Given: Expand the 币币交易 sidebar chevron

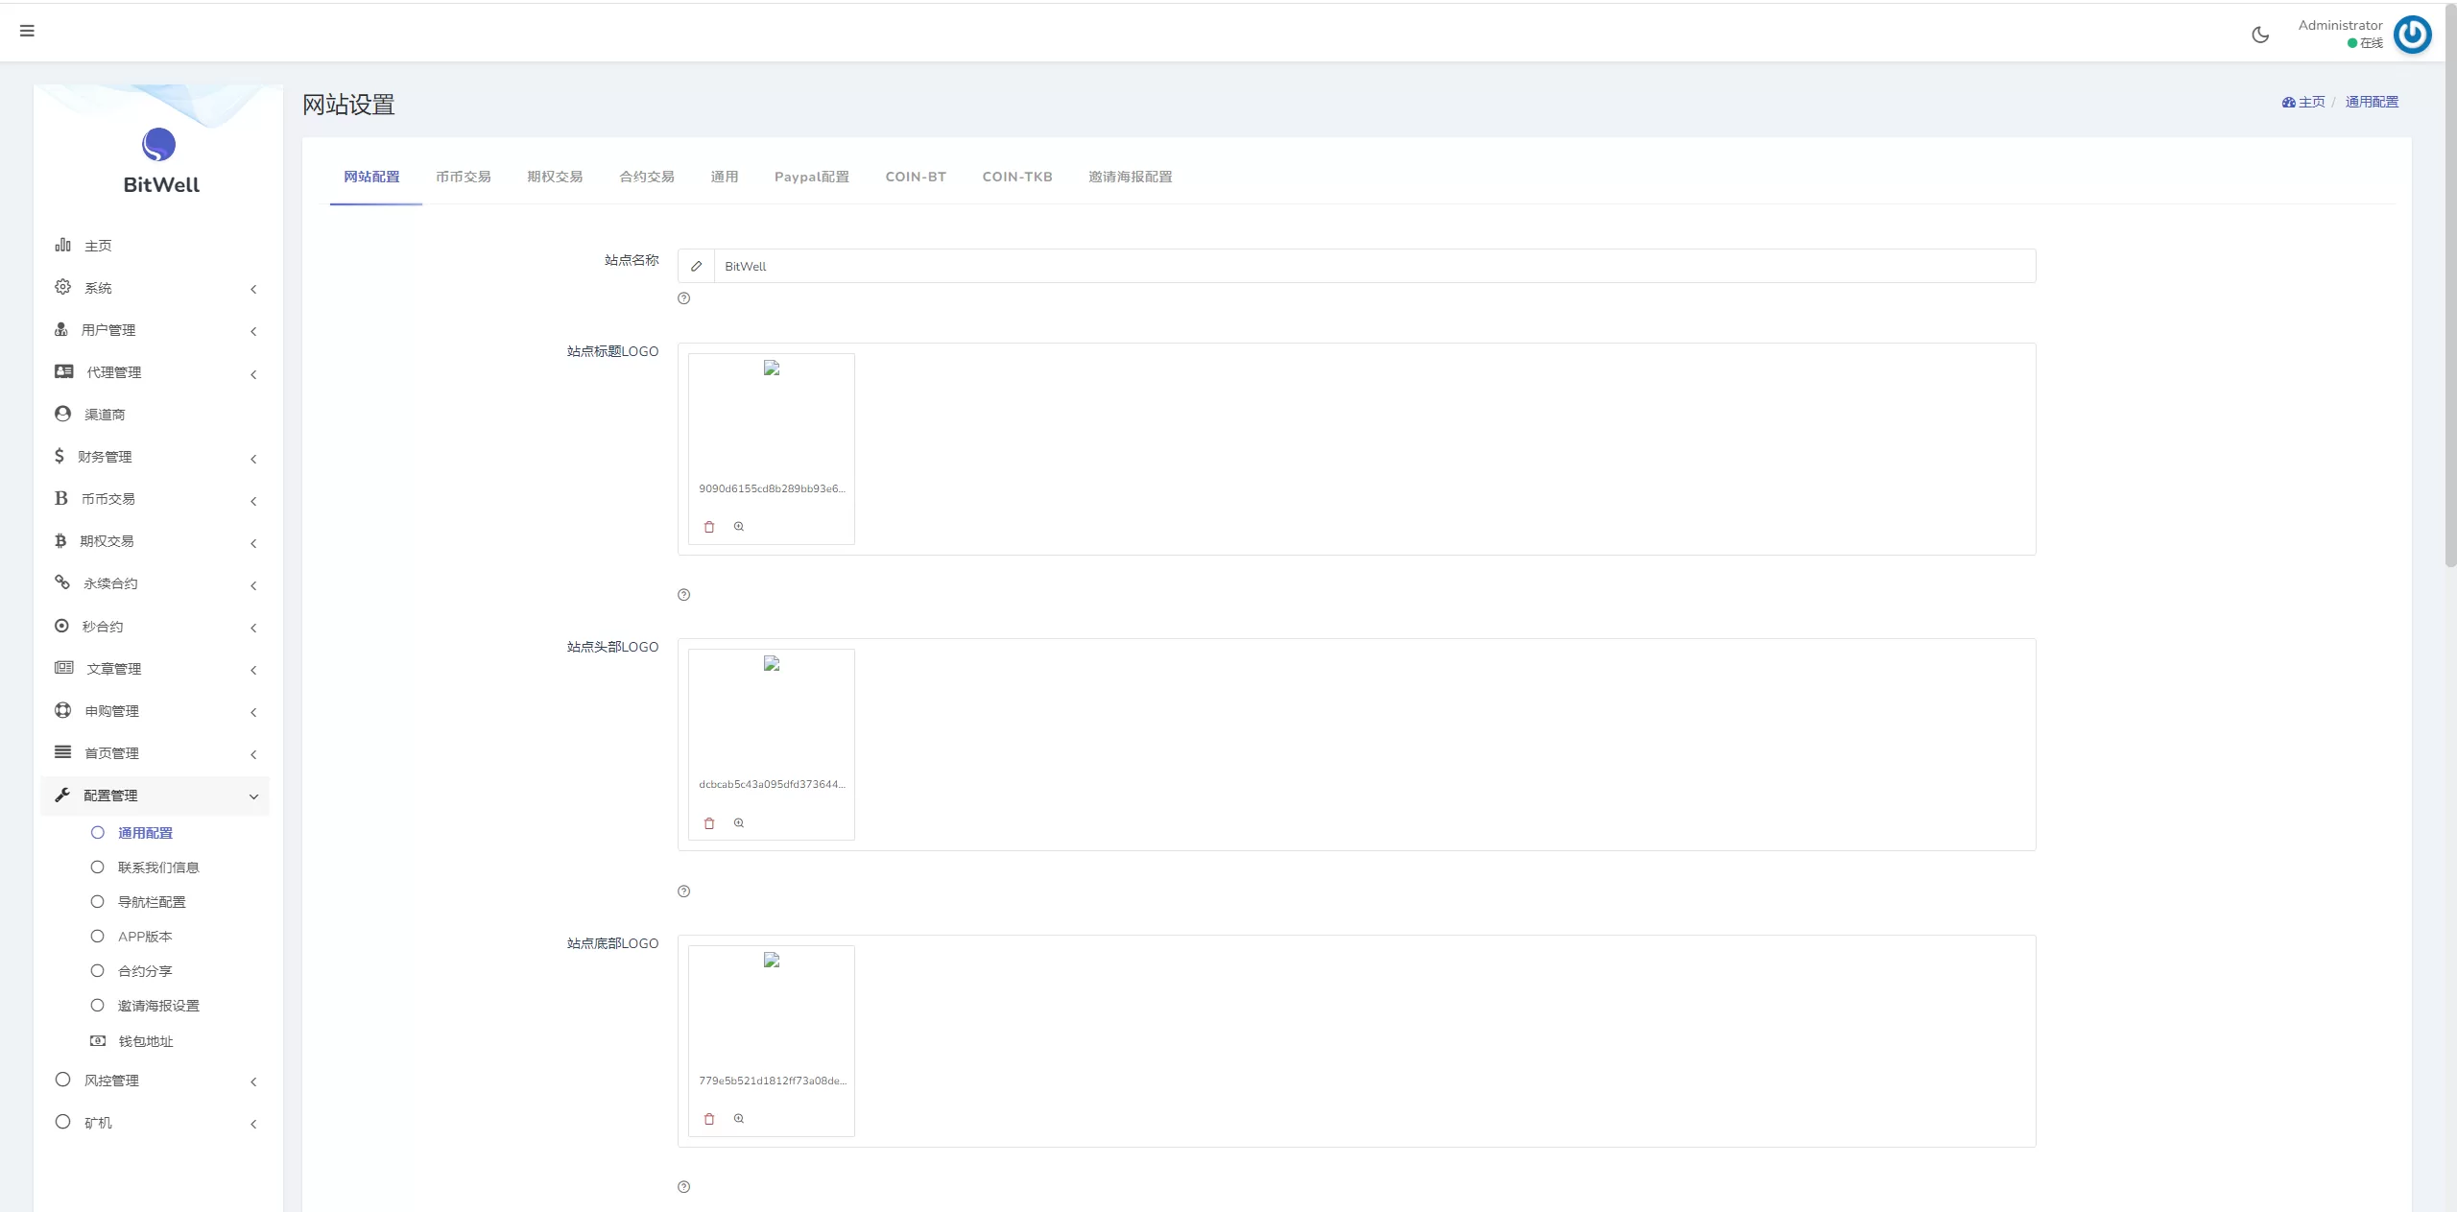Looking at the screenshot, I should click(253, 501).
